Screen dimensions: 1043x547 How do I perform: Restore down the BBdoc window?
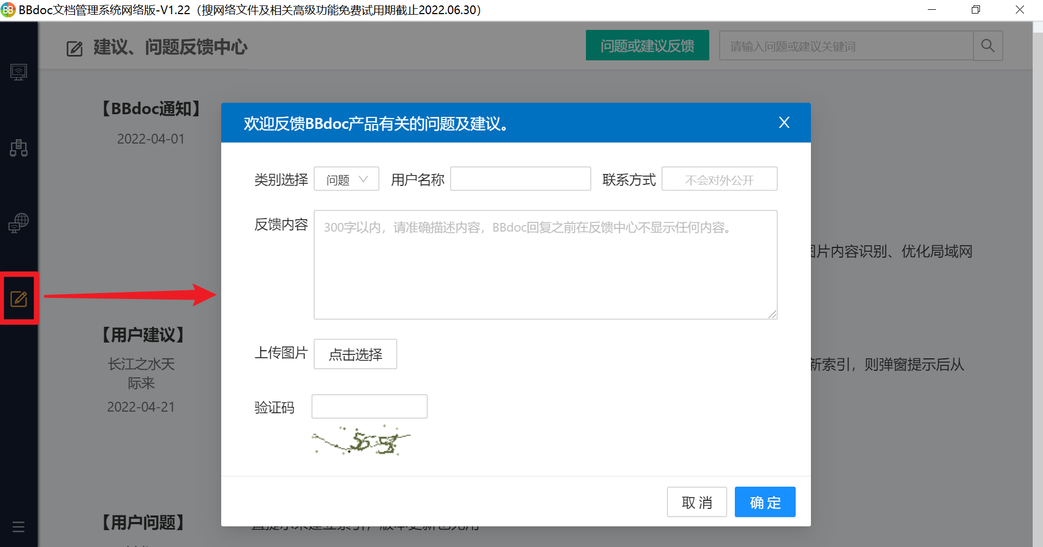click(x=976, y=10)
